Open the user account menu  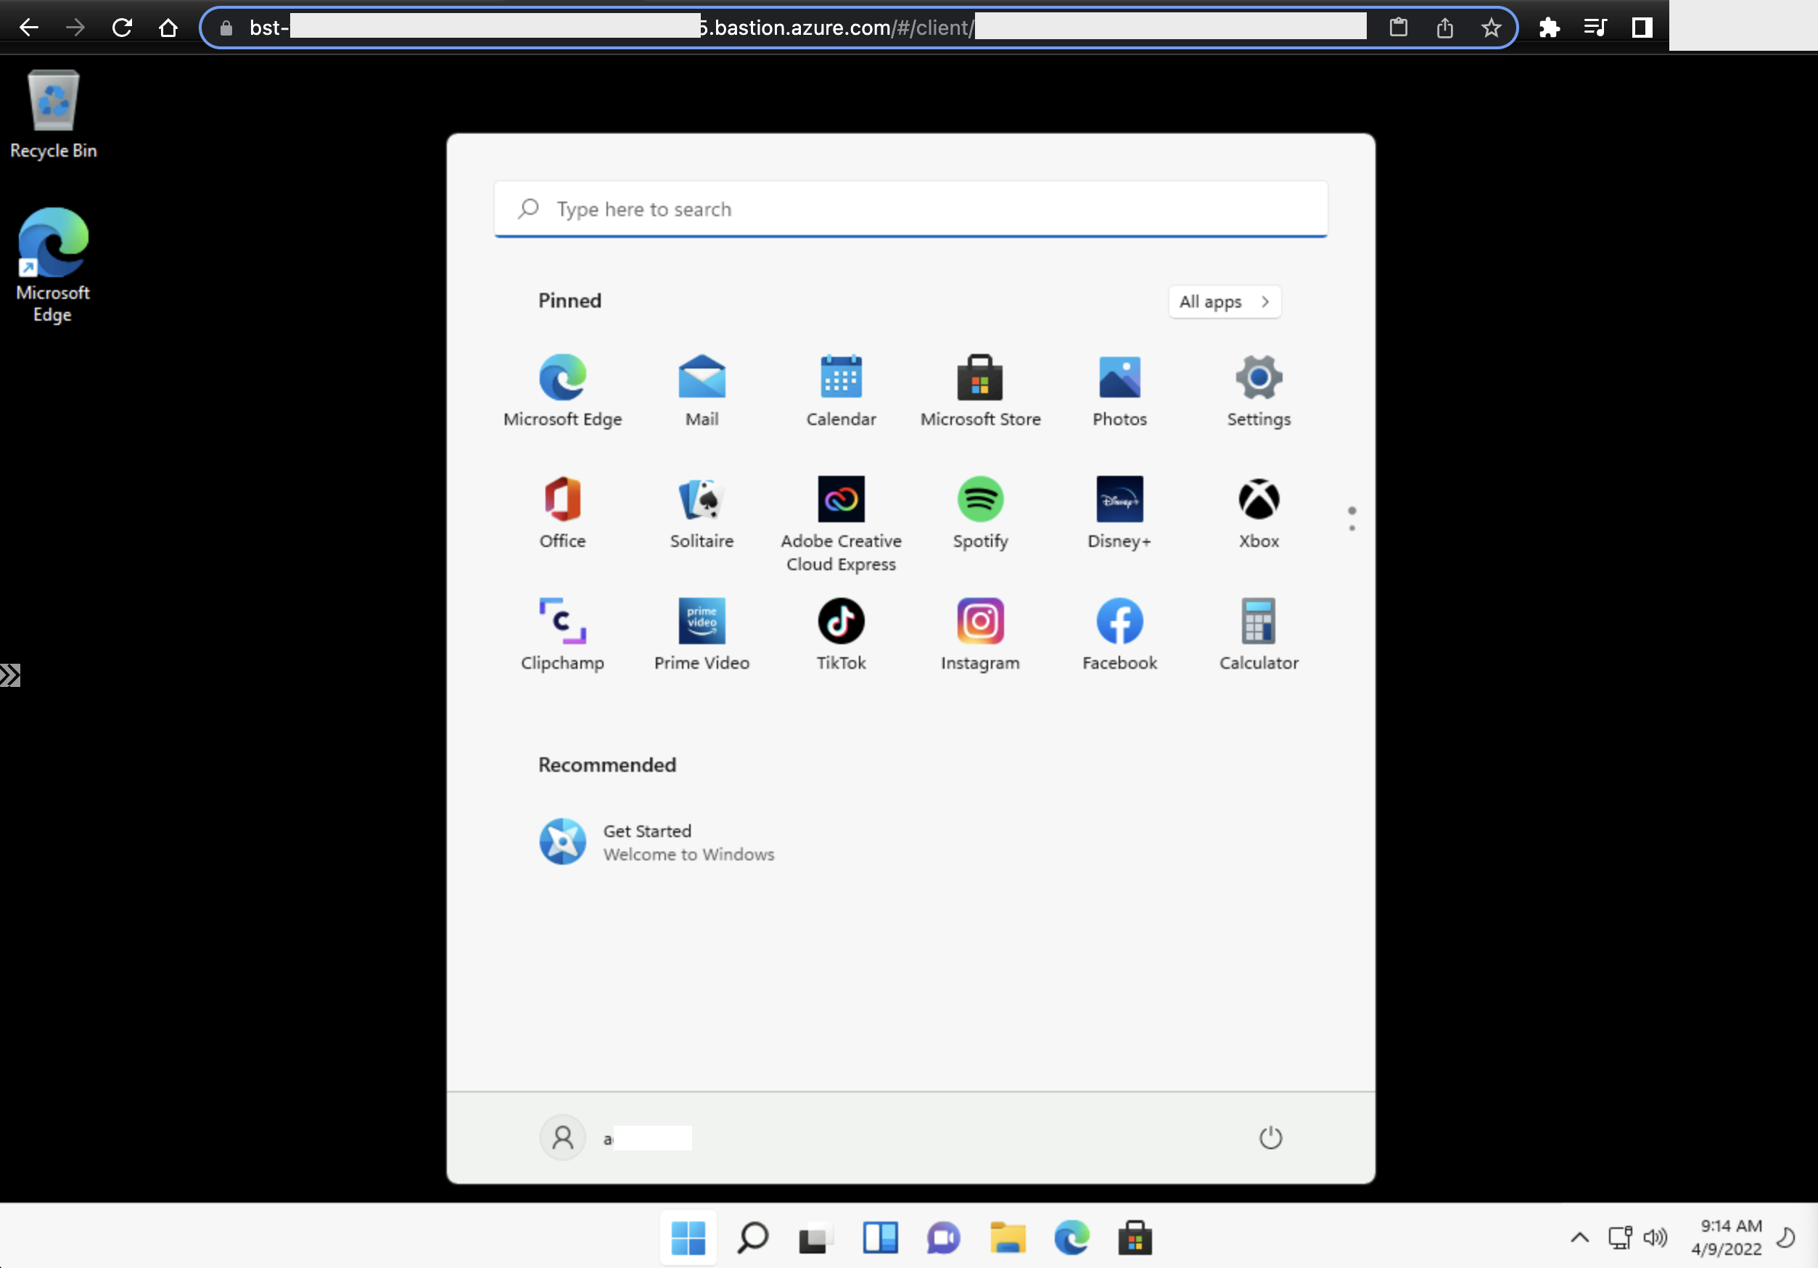tap(563, 1137)
